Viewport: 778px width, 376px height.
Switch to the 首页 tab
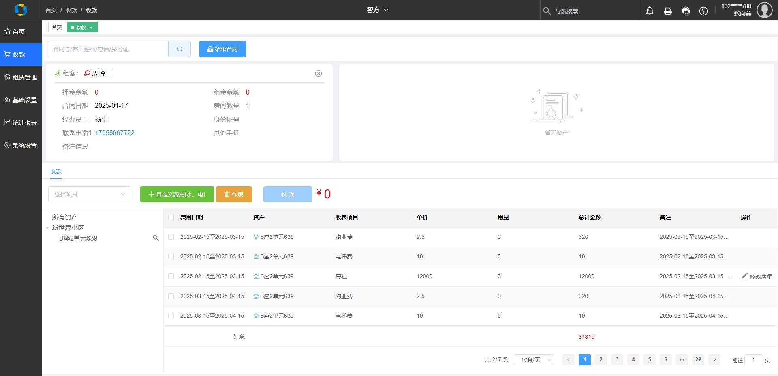57,27
